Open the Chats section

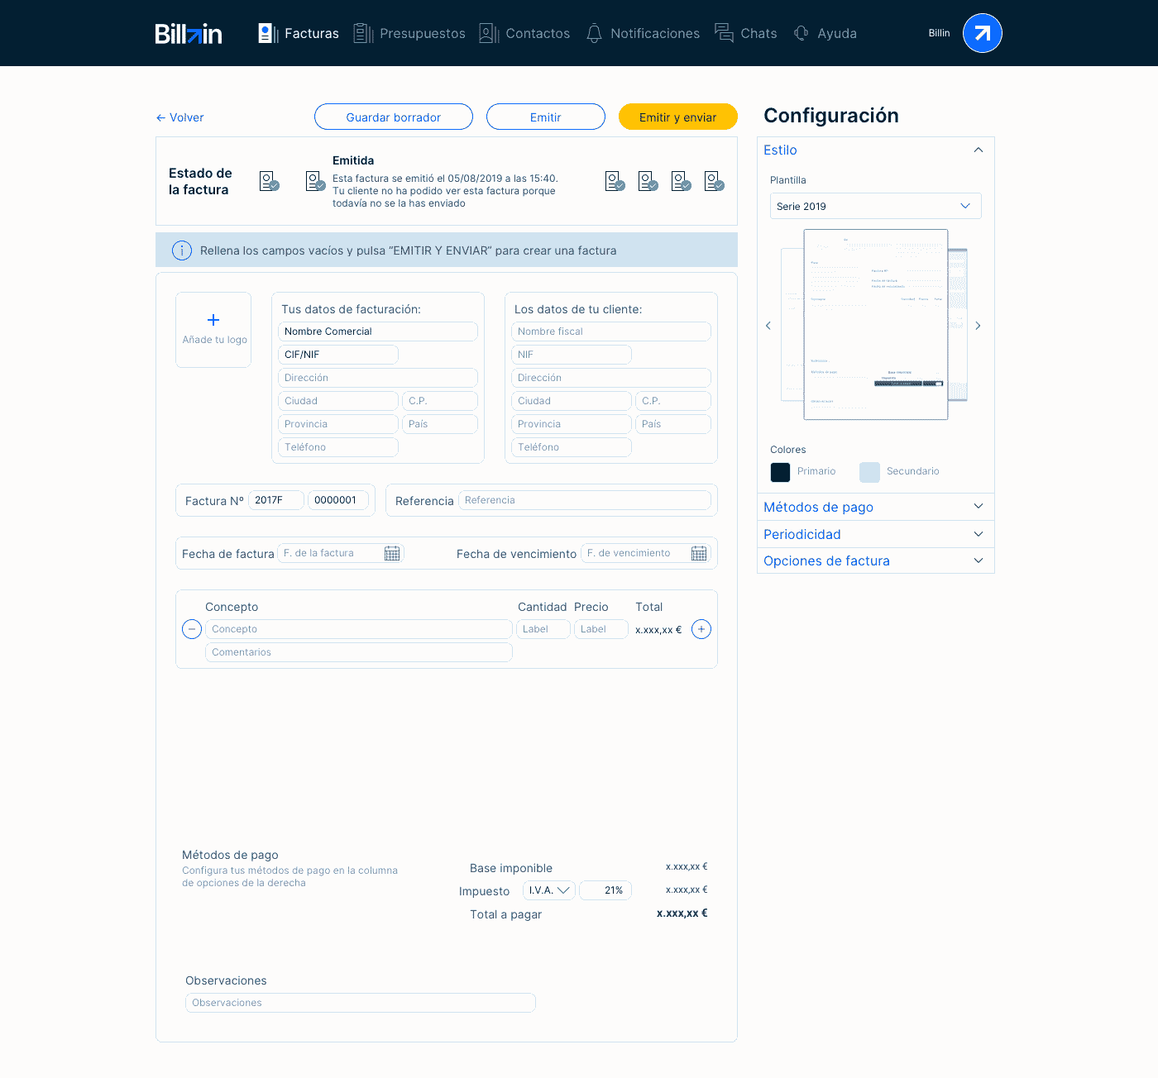[x=746, y=33]
